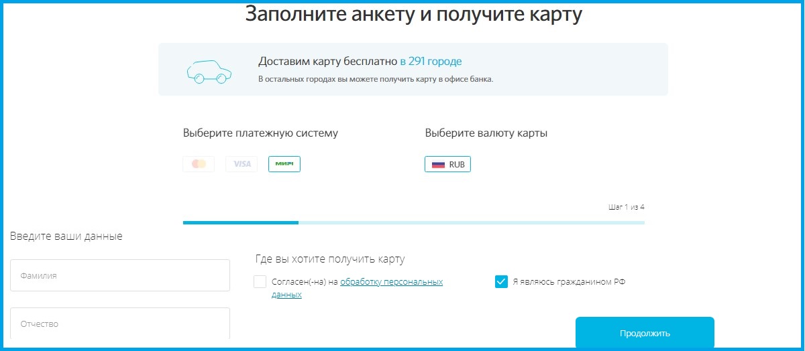Screen dimensions: 805x351
Task: Uncheck 'Я являюсь гражданином РФ' checkbox
Action: [501, 282]
